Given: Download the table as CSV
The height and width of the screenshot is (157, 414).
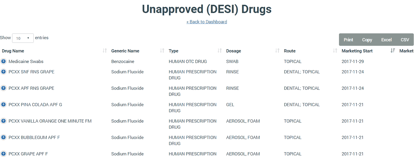Looking at the screenshot, I should pyautogui.click(x=405, y=40).
